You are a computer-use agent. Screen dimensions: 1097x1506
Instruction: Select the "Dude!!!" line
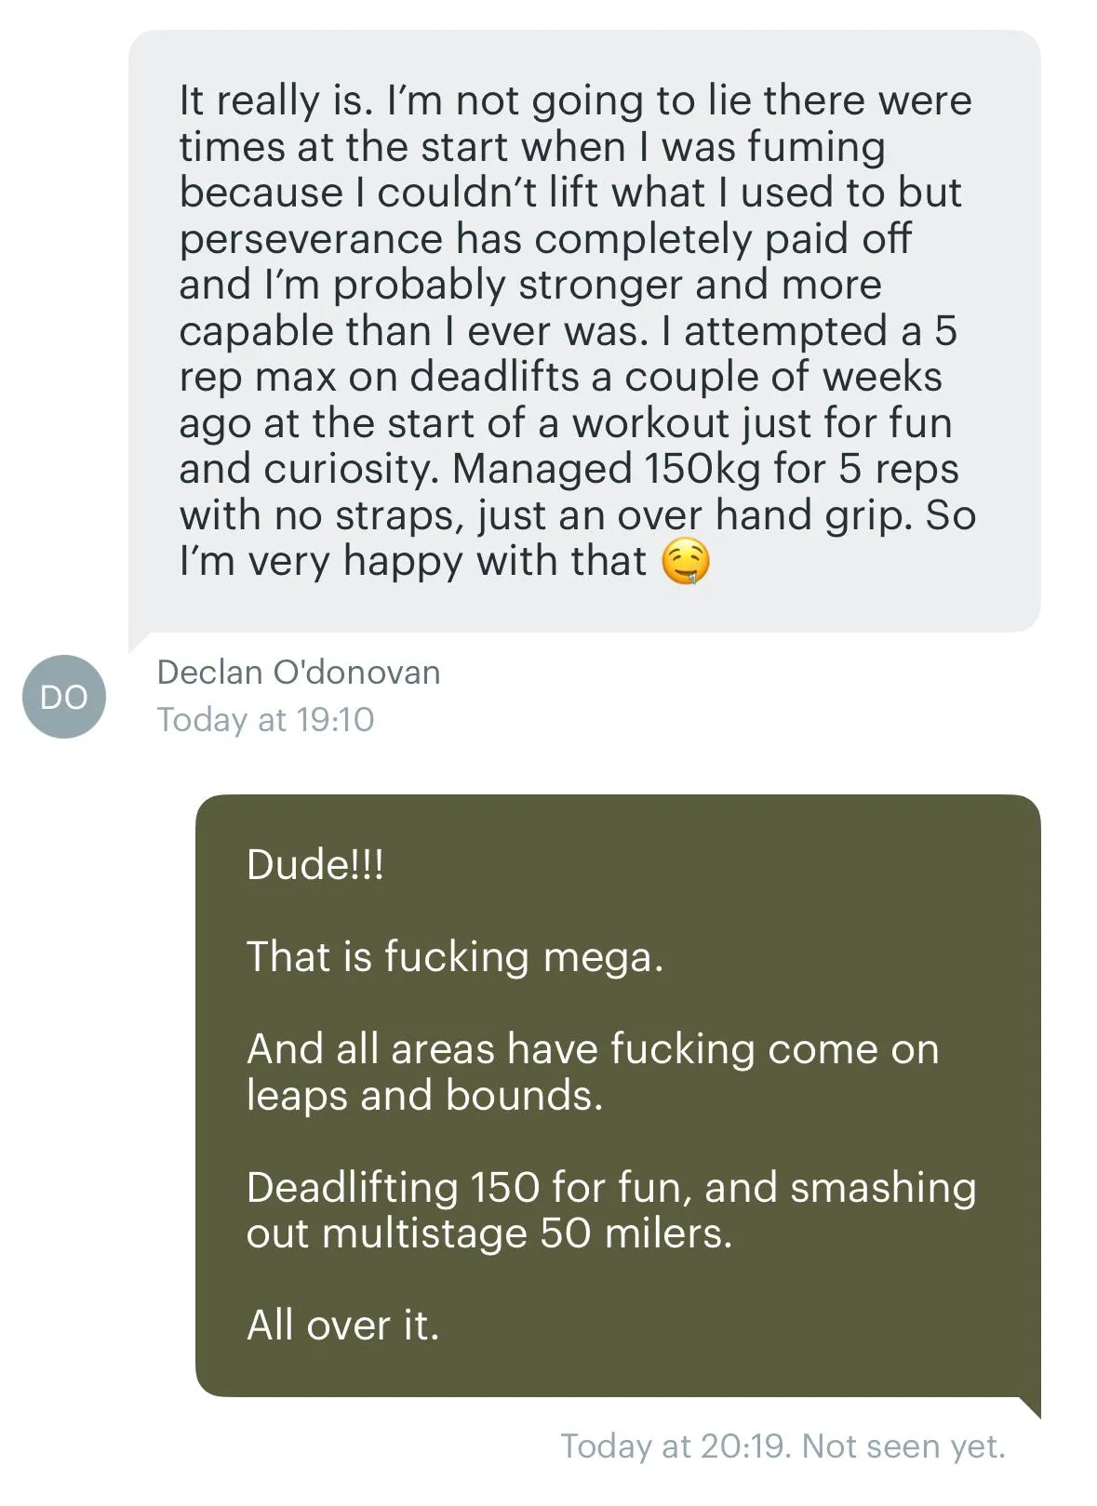click(x=314, y=865)
